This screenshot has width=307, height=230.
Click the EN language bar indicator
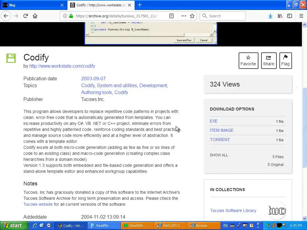[225, 226]
